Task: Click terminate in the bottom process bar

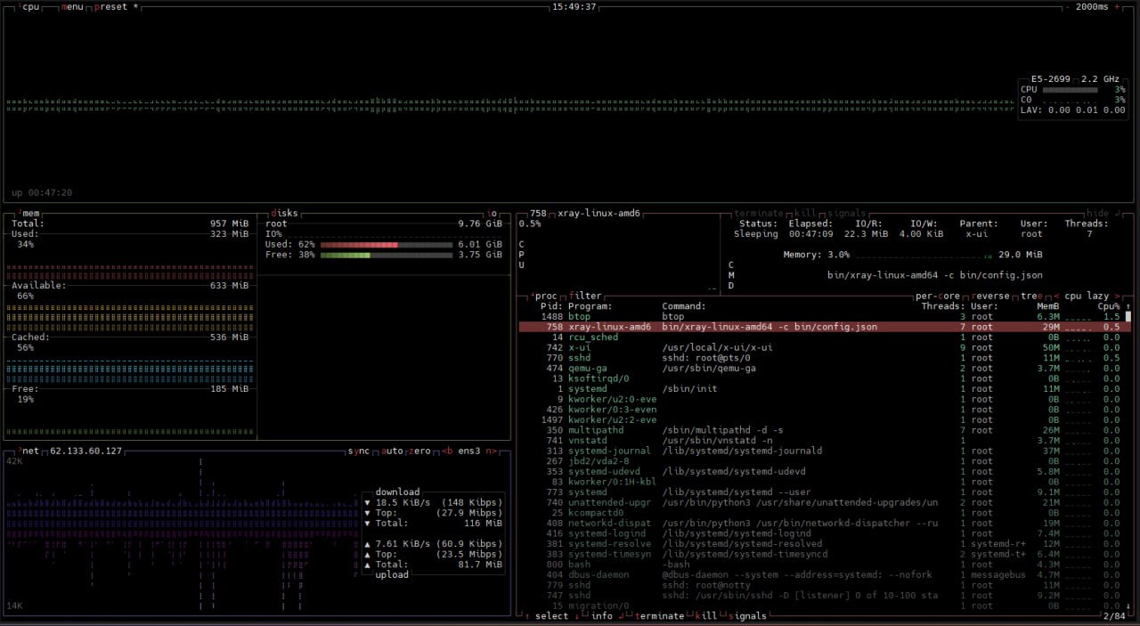Action: pos(658,616)
